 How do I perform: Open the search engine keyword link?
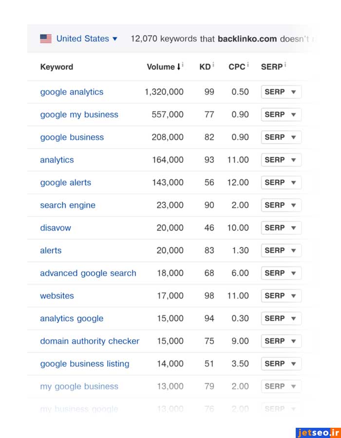coord(68,205)
